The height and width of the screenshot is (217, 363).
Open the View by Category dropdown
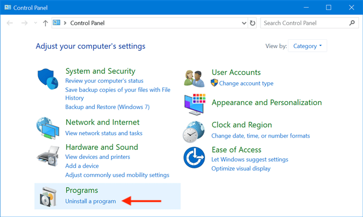(x=308, y=46)
